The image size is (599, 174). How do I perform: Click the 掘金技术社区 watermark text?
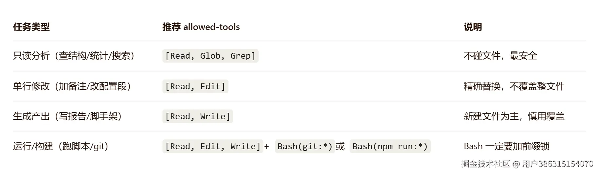486,164
